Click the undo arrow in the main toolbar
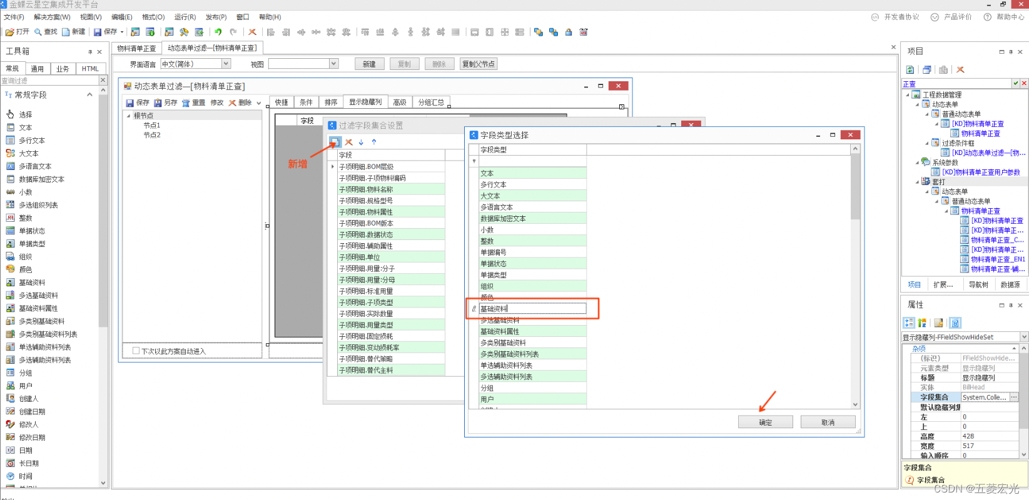 tap(218, 32)
